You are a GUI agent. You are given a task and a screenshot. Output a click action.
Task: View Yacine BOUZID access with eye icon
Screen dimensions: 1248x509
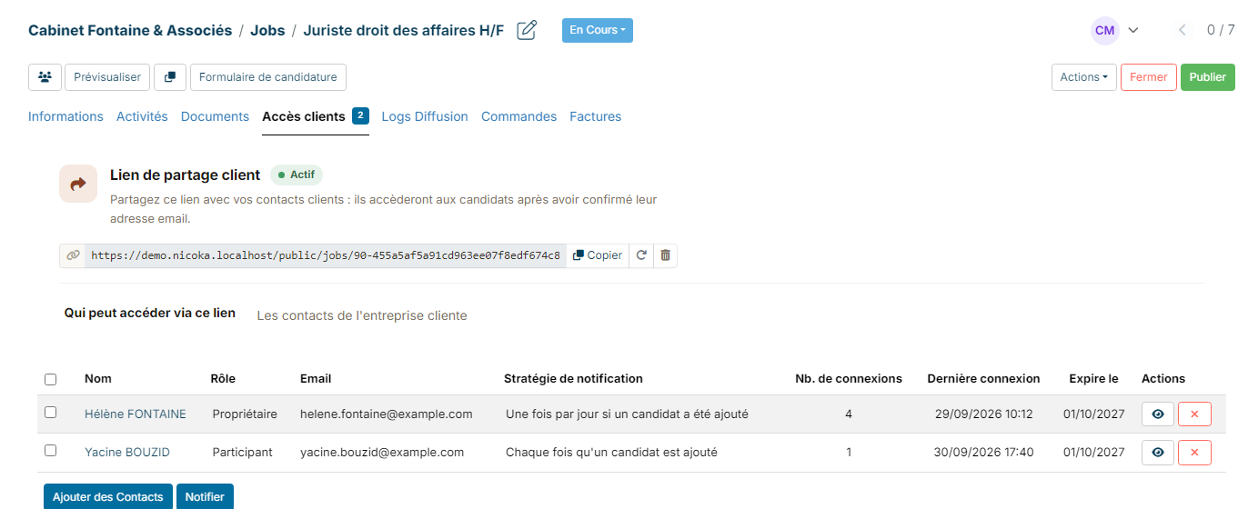tap(1158, 453)
